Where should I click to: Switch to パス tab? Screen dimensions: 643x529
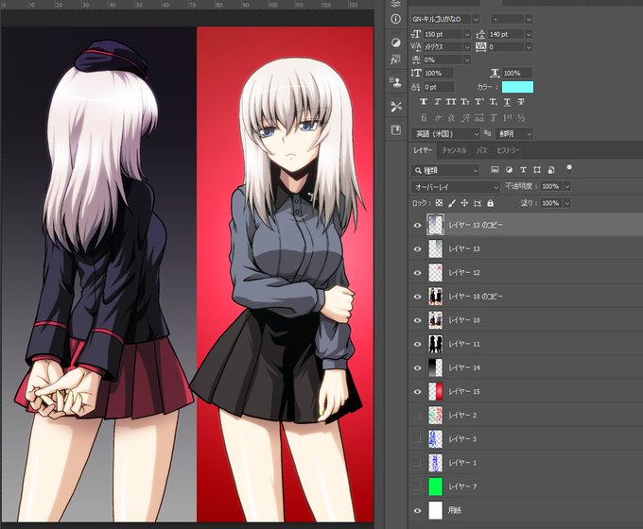[482, 150]
